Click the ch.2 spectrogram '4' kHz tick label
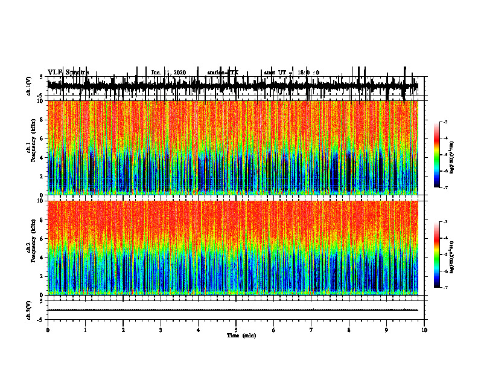This screenshot has height=370, width=478. 42,258
